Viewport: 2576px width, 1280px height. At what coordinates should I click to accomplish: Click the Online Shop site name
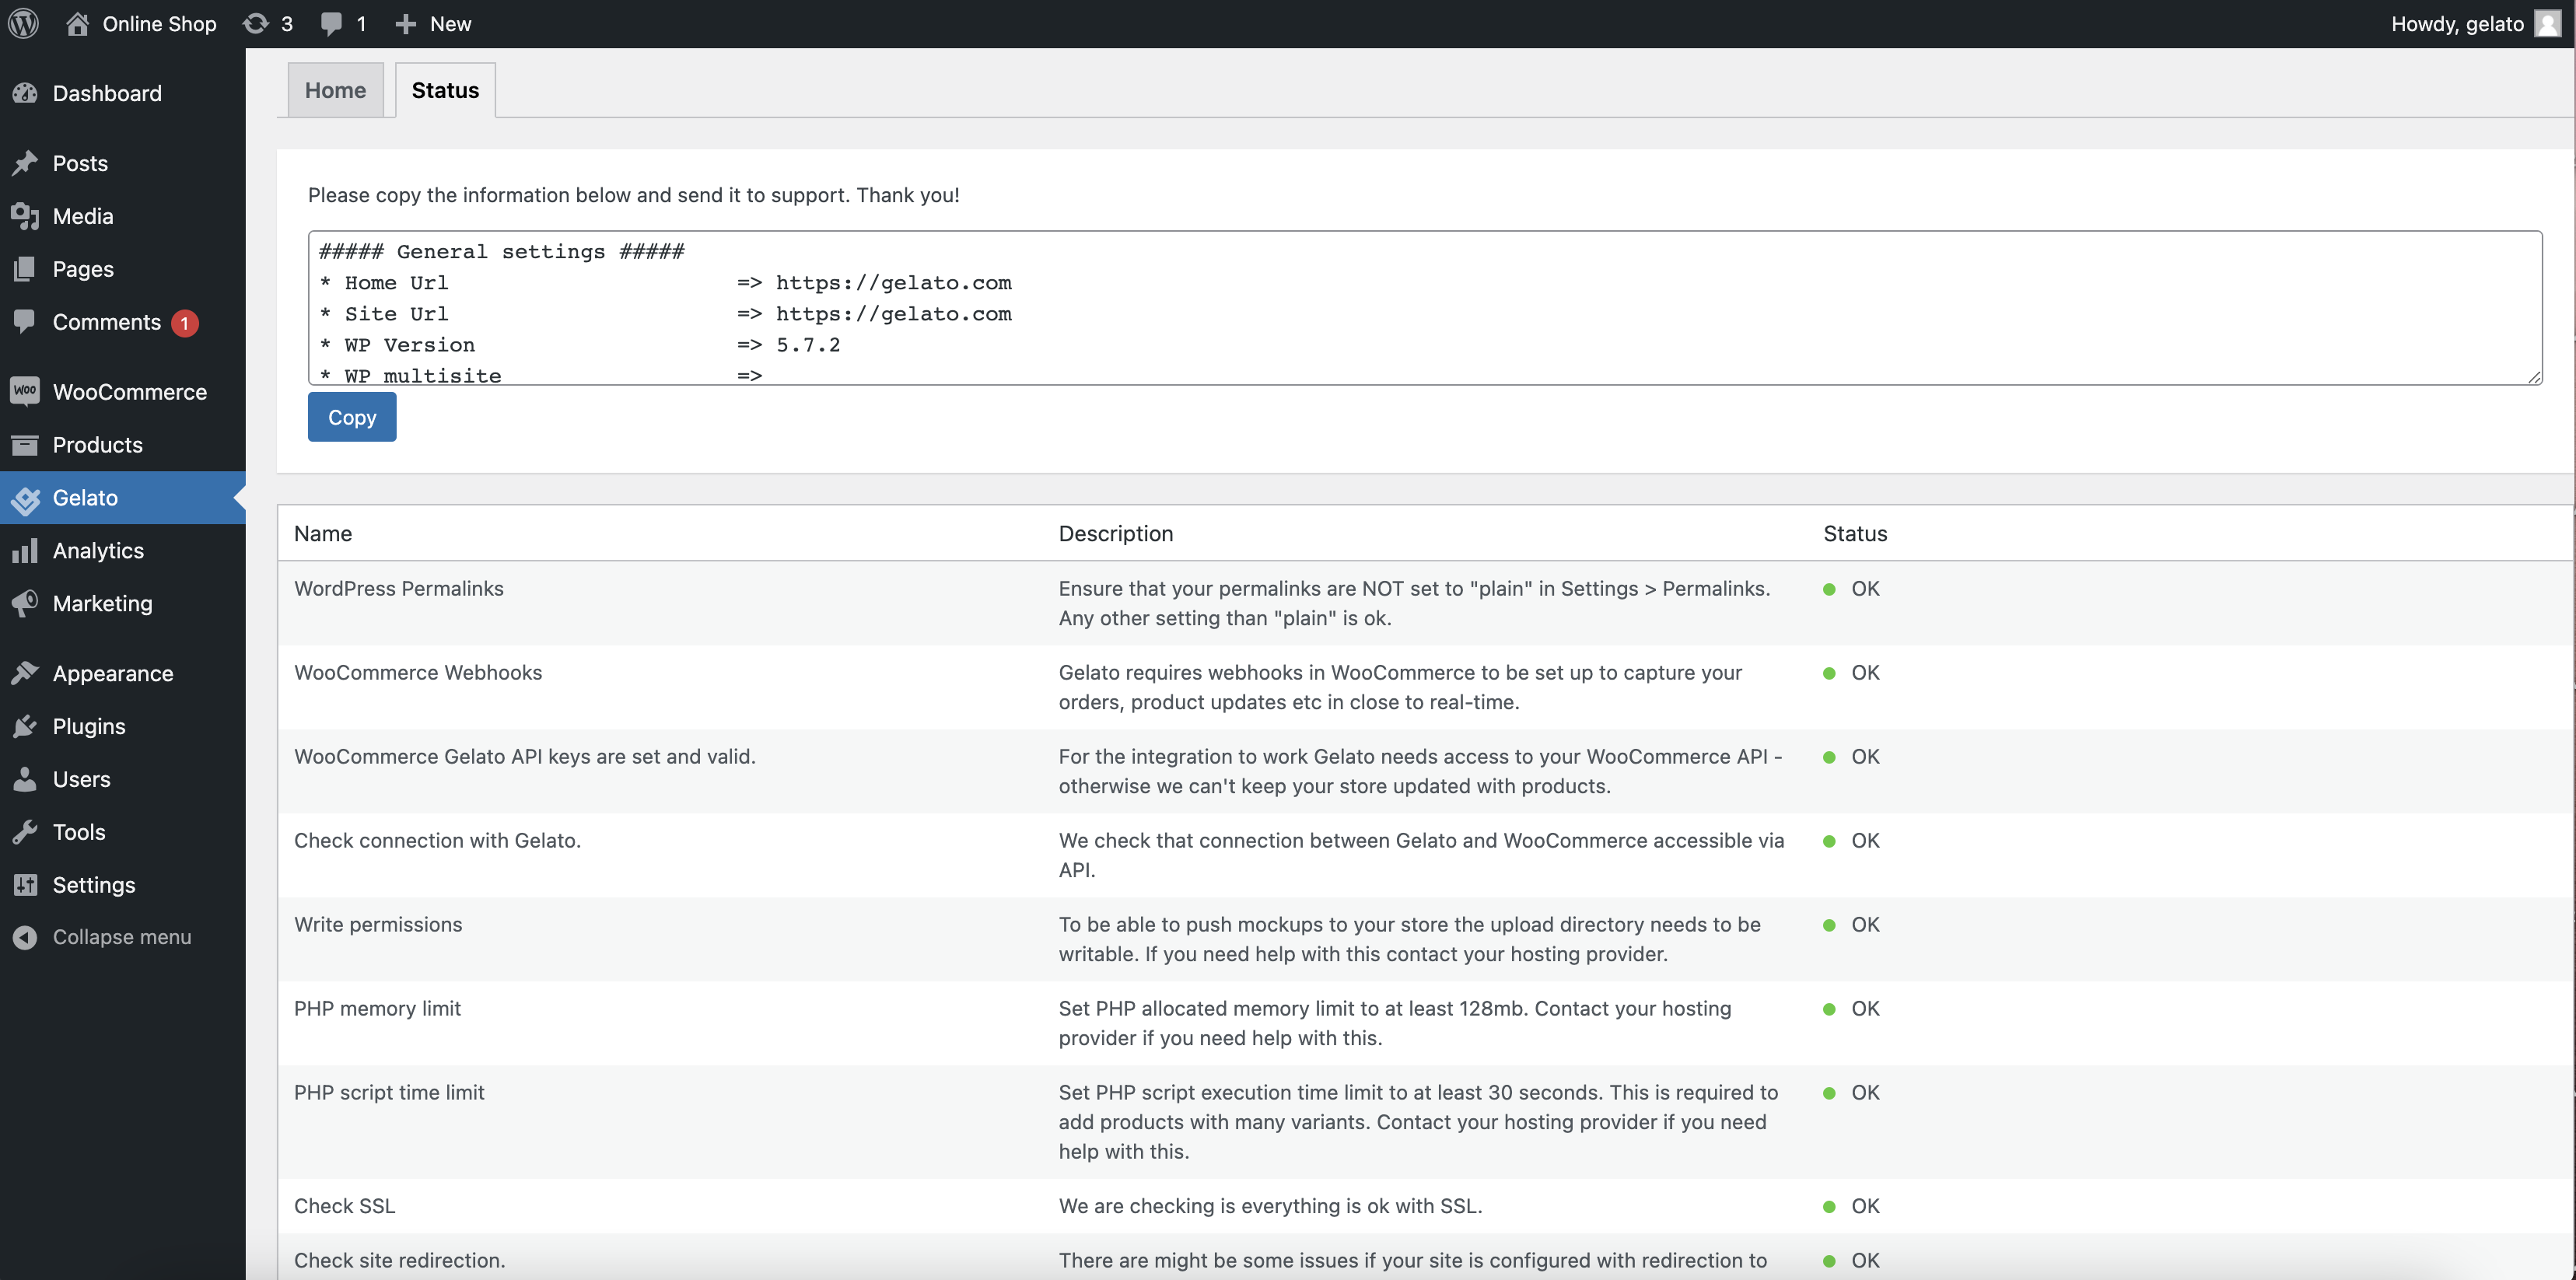coord(159,24)
